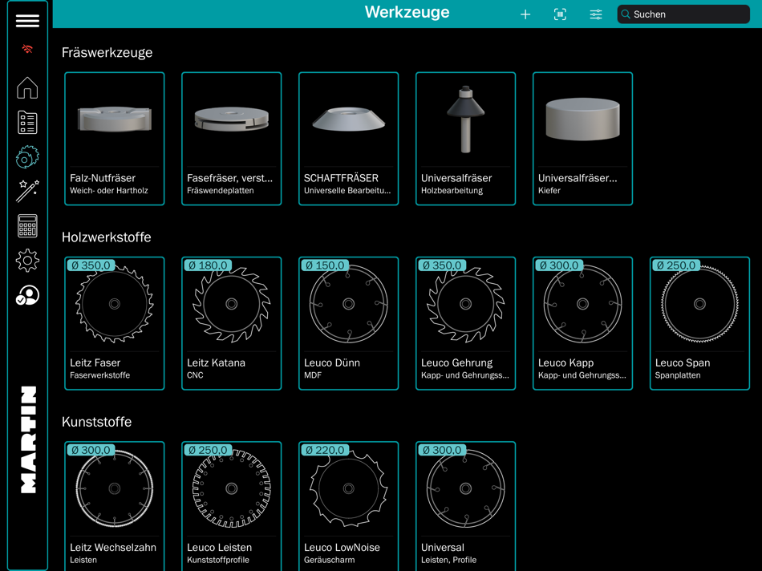Click the Suchen search field
This screenshot has width=762, height=571.
[x=683, y=14]
